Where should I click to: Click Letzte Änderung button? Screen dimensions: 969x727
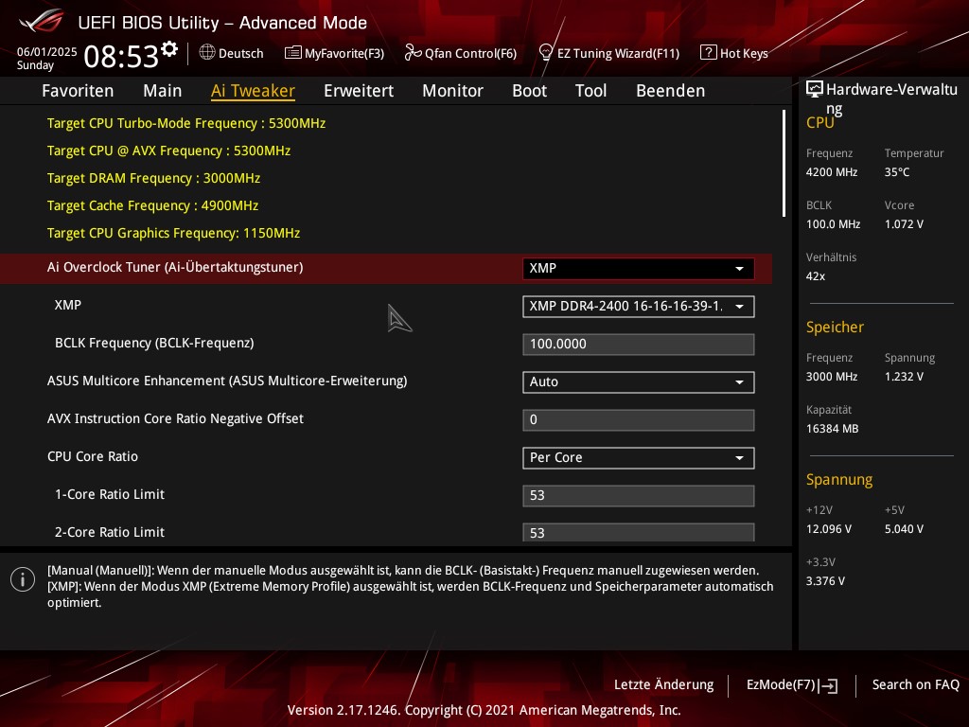(x=663, y=685)
